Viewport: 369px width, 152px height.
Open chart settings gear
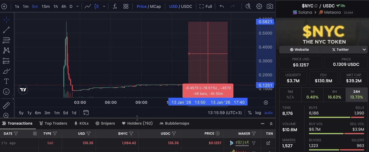[259, 6]
